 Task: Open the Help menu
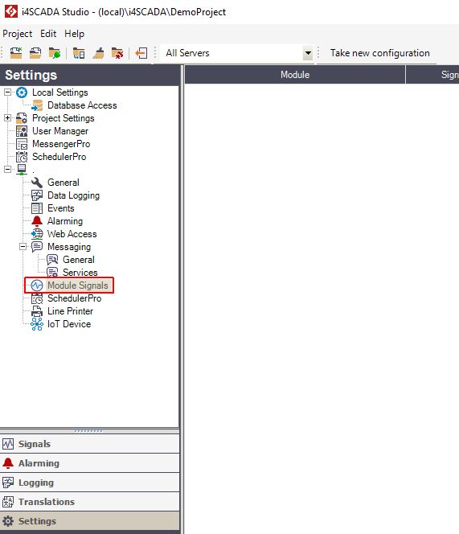click(x=74, y=34)
